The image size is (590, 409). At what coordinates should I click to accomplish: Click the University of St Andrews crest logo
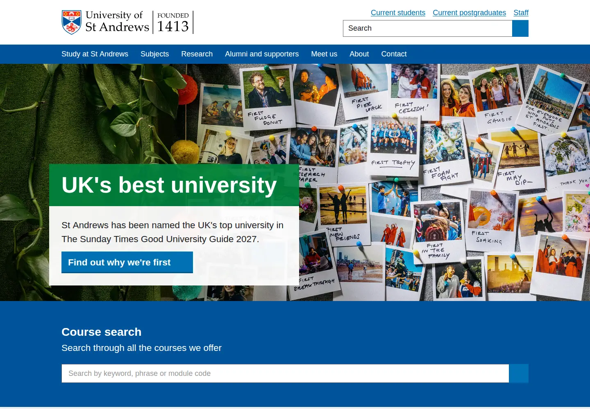tap(72, 22)
